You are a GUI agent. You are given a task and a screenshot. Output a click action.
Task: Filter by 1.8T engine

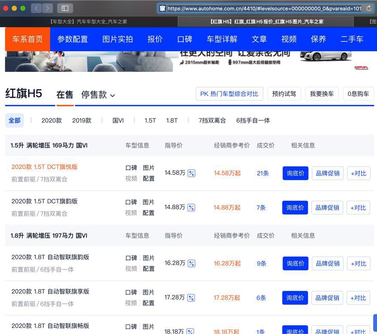(x=172, y=120)
